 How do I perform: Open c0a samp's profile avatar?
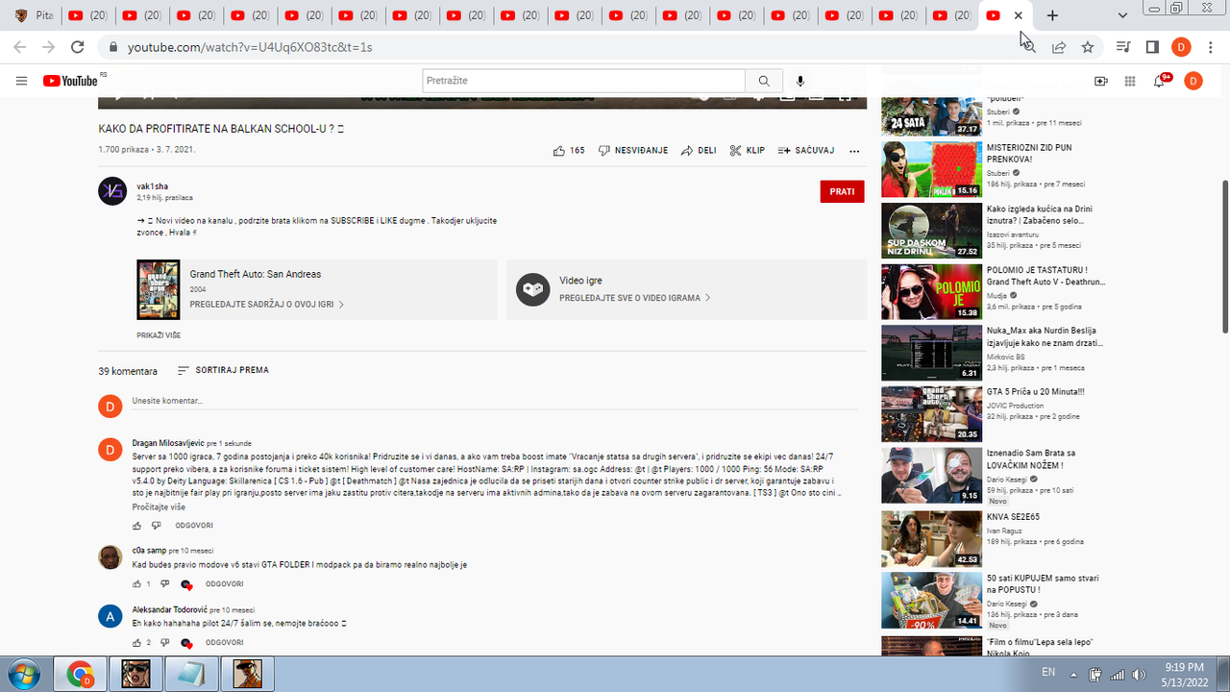pos(111,556)
